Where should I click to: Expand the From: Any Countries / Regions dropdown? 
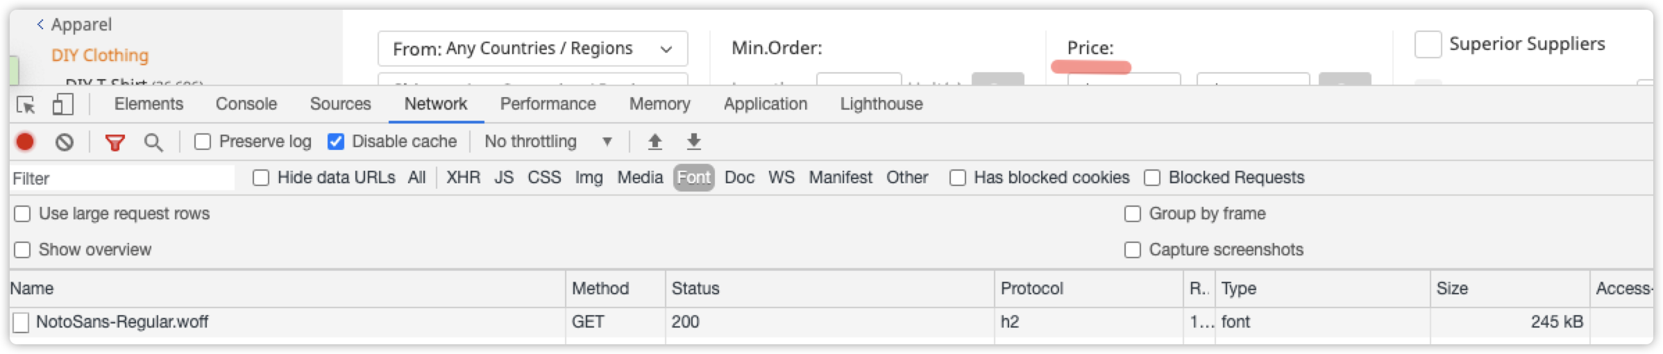[x=532, y=49]
